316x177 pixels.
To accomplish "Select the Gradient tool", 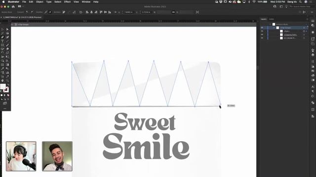I will [x=7, y=65].
